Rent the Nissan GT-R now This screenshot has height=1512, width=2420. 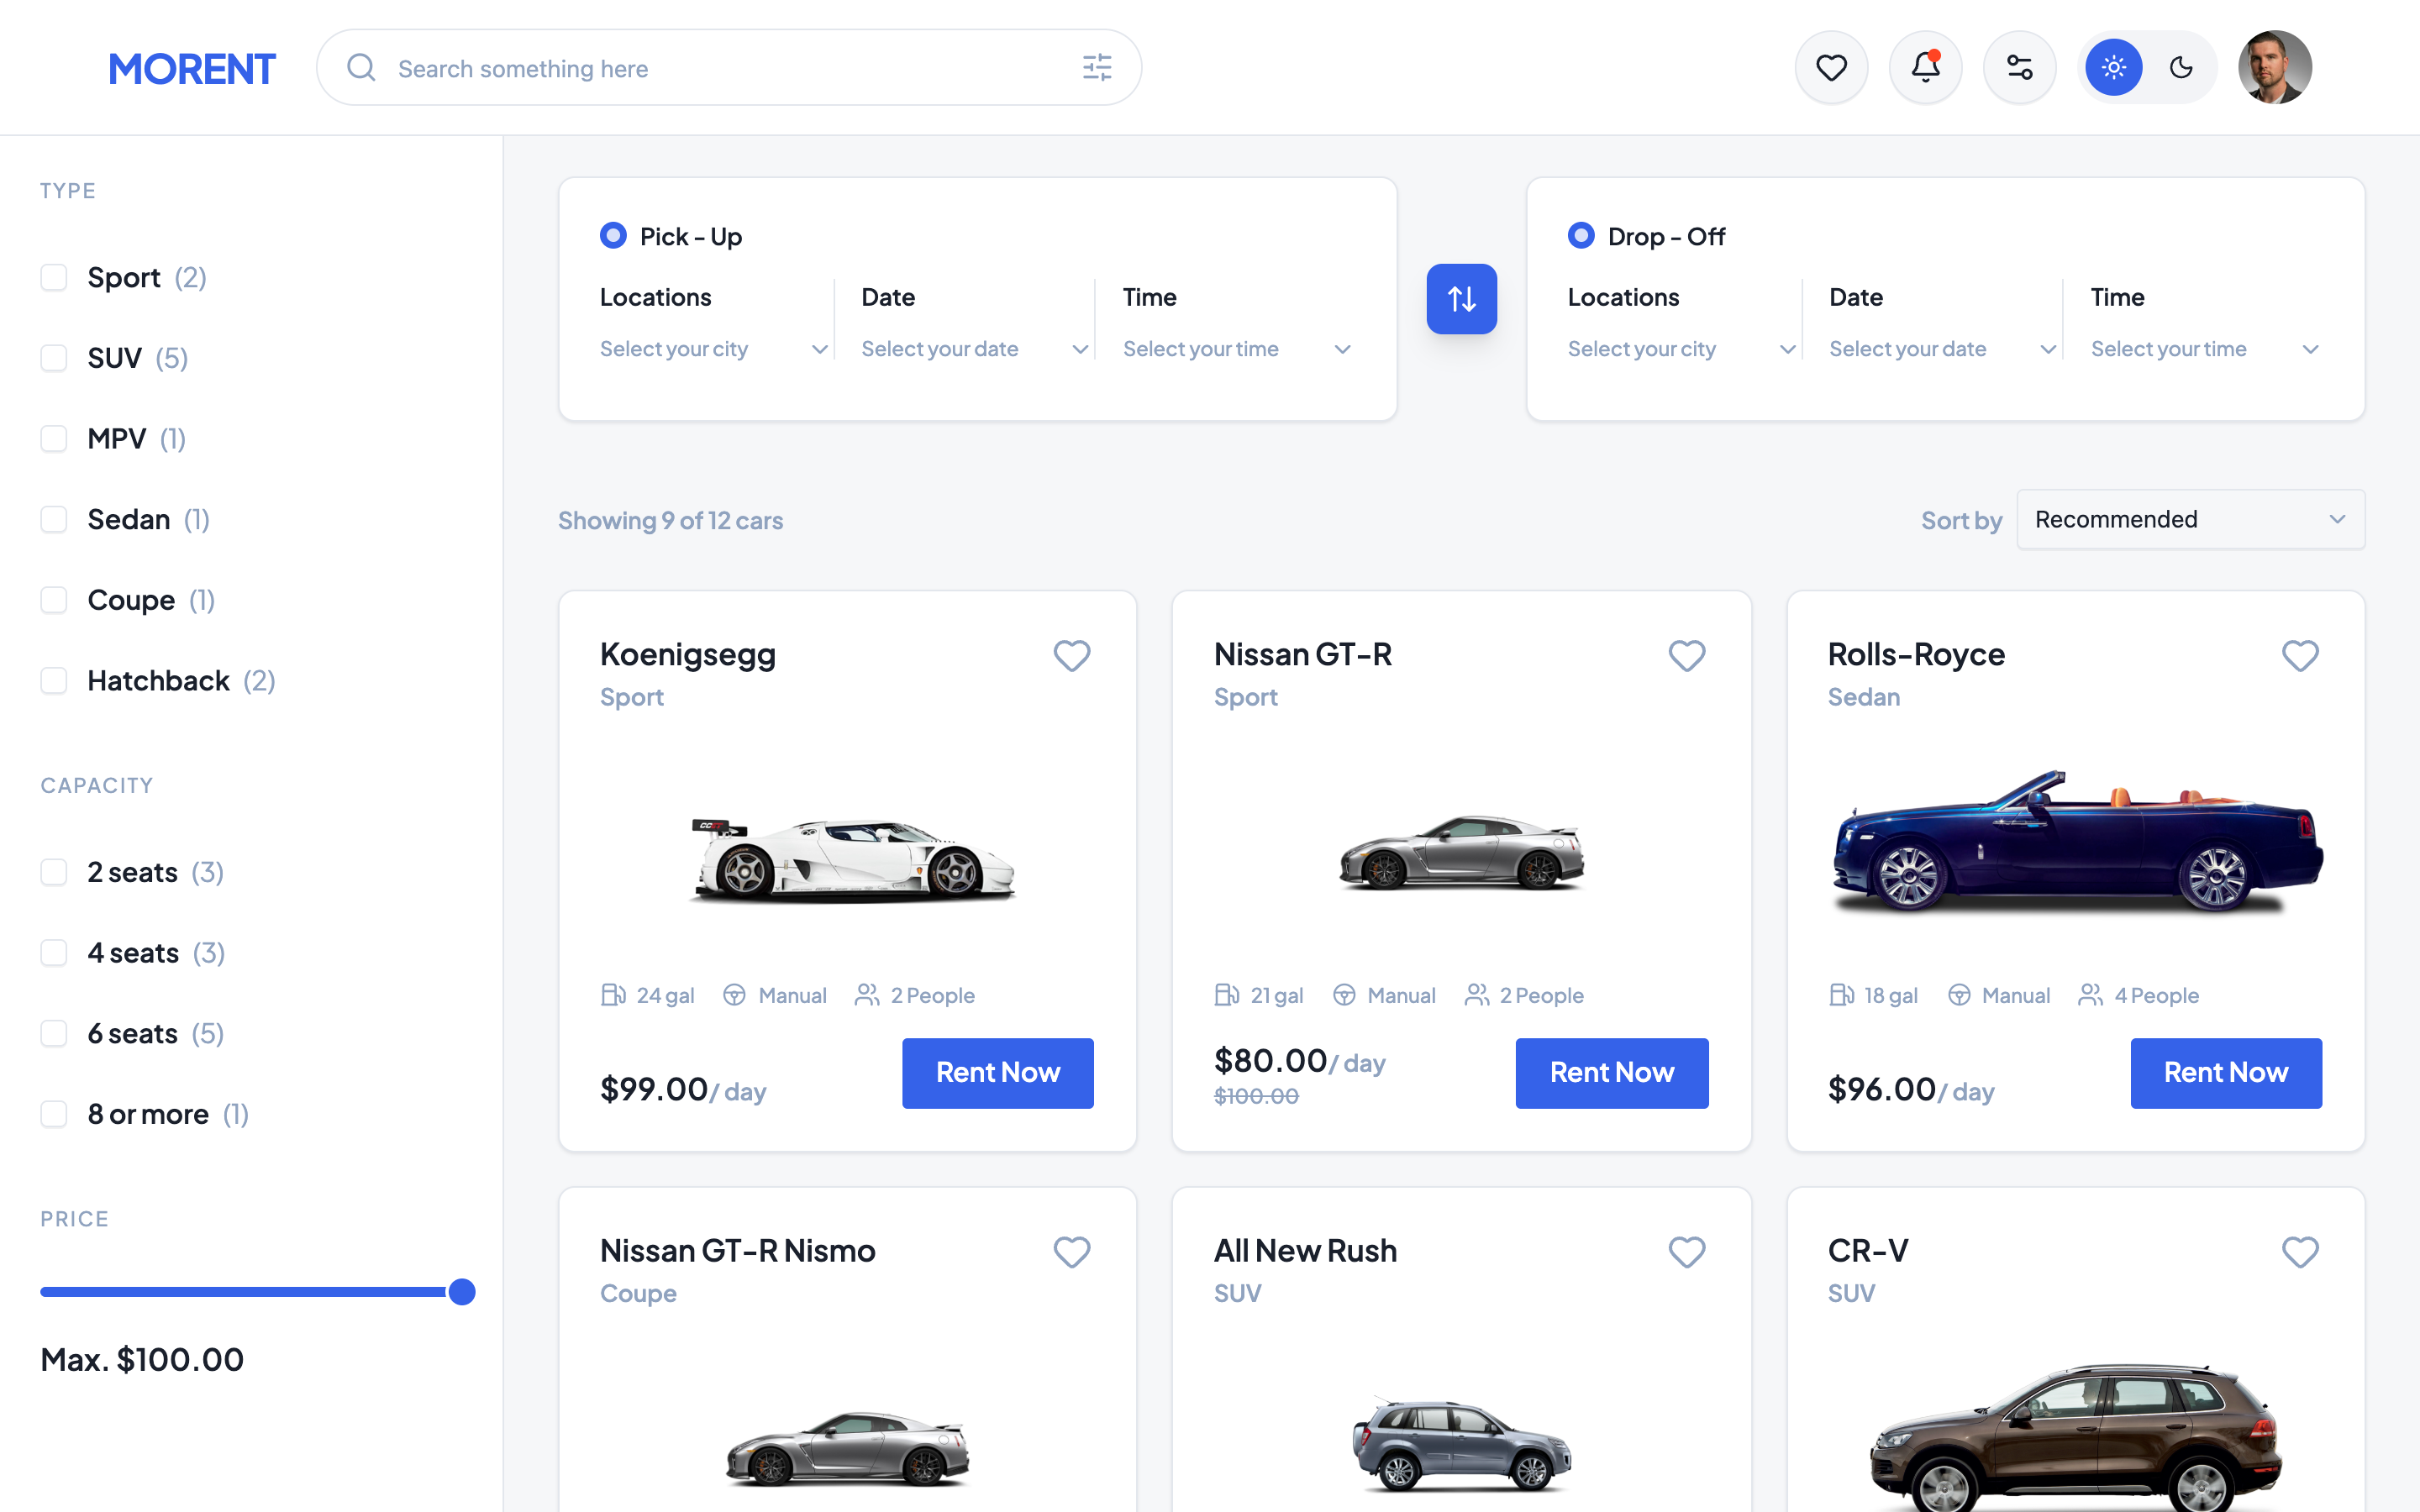click(1611, 1073)
